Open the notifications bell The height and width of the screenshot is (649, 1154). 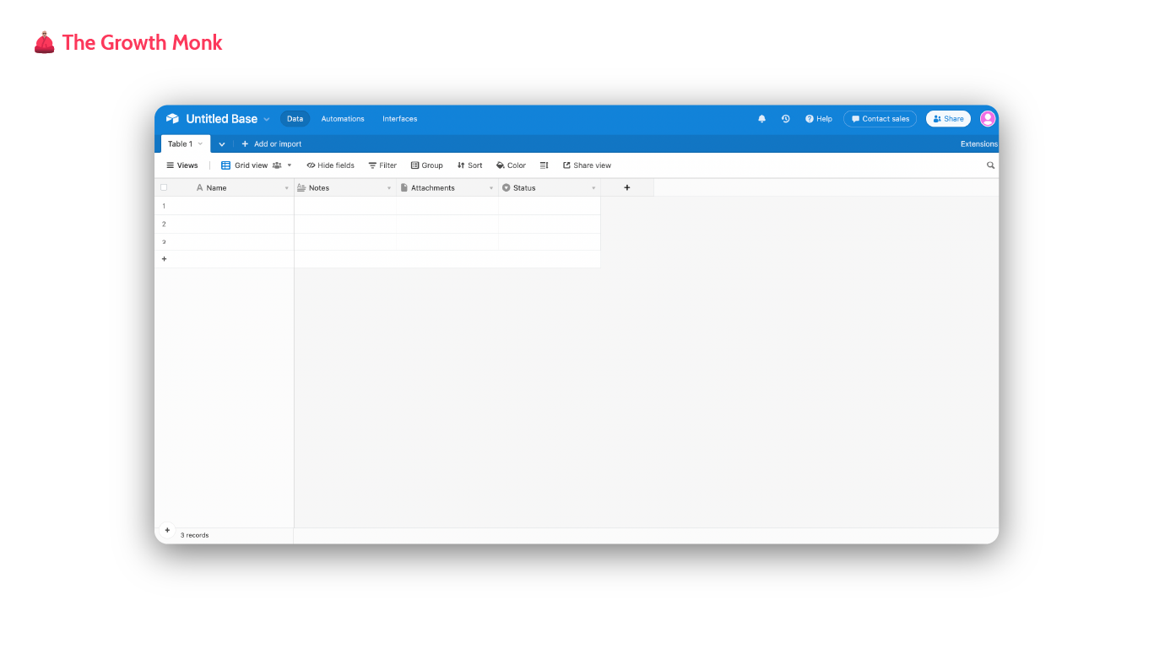(x=762, y=119)
